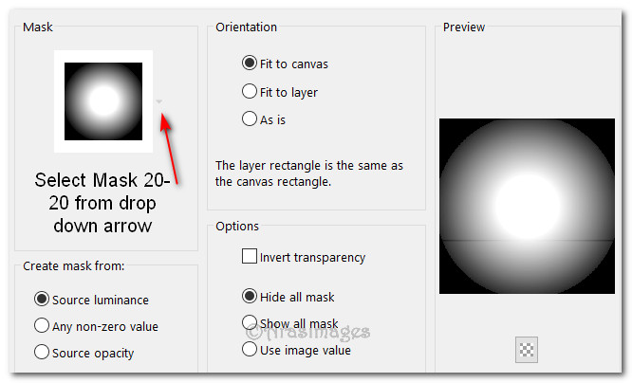Click the Mask group label

38,27
